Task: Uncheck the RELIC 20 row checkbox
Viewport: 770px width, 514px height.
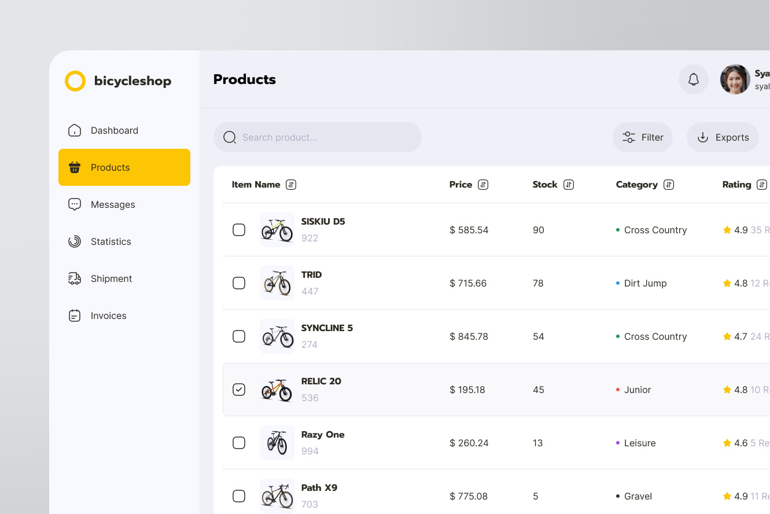Action: click(x=239, y=390)
